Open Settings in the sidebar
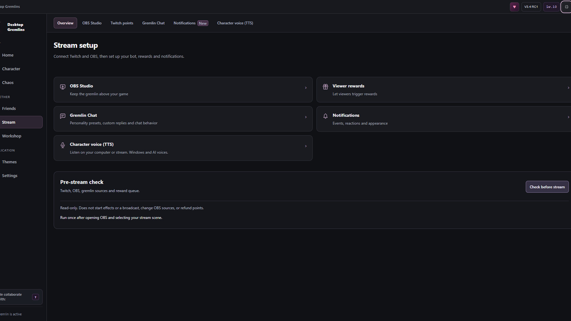Screen dimensions: 571x321 (10, 176)
